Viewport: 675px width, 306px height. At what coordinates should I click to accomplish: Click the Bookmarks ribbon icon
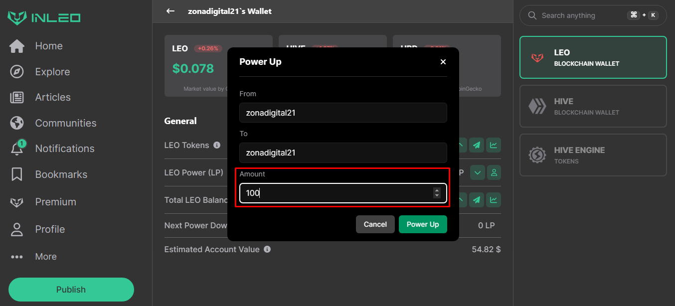point(17,174)
